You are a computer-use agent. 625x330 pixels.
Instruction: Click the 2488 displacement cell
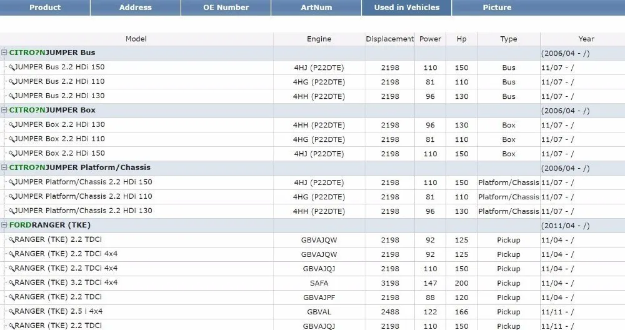390,312
